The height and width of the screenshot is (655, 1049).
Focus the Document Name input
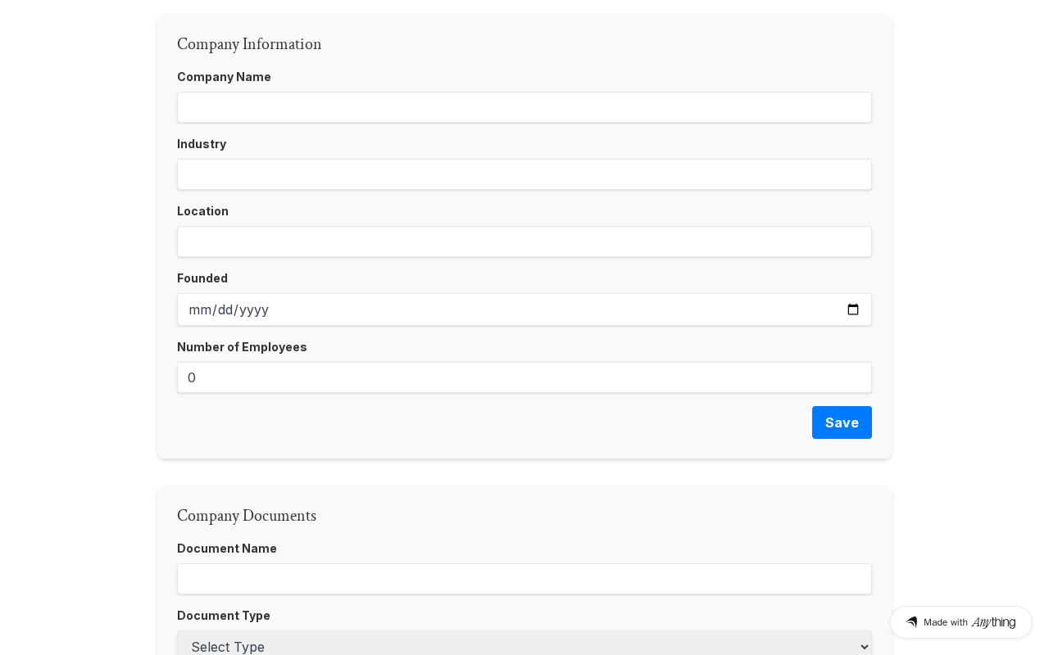pyautogui.click(x=524, y=579)
